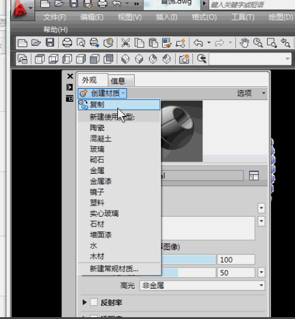The width and height of the screenshot is (295, 319).
Task: Enable the 反射率 checkbox
Action: 94,302
